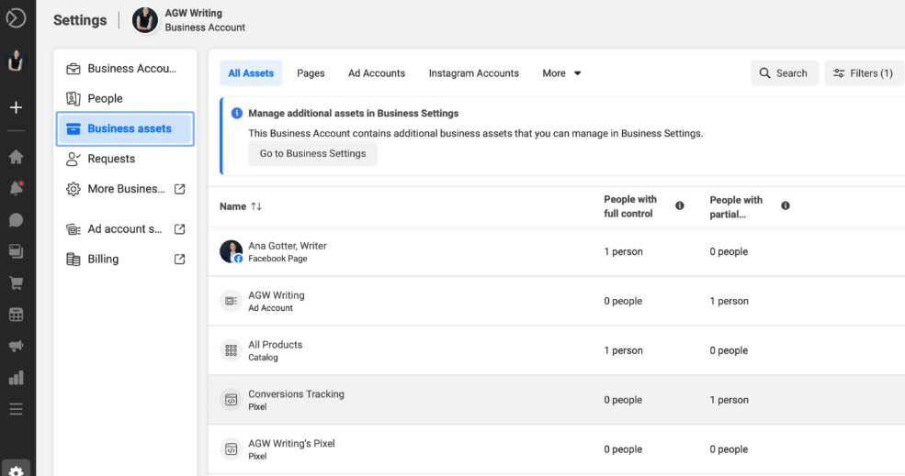
Task: Show info for People with full control
Action: coord(680,206)
